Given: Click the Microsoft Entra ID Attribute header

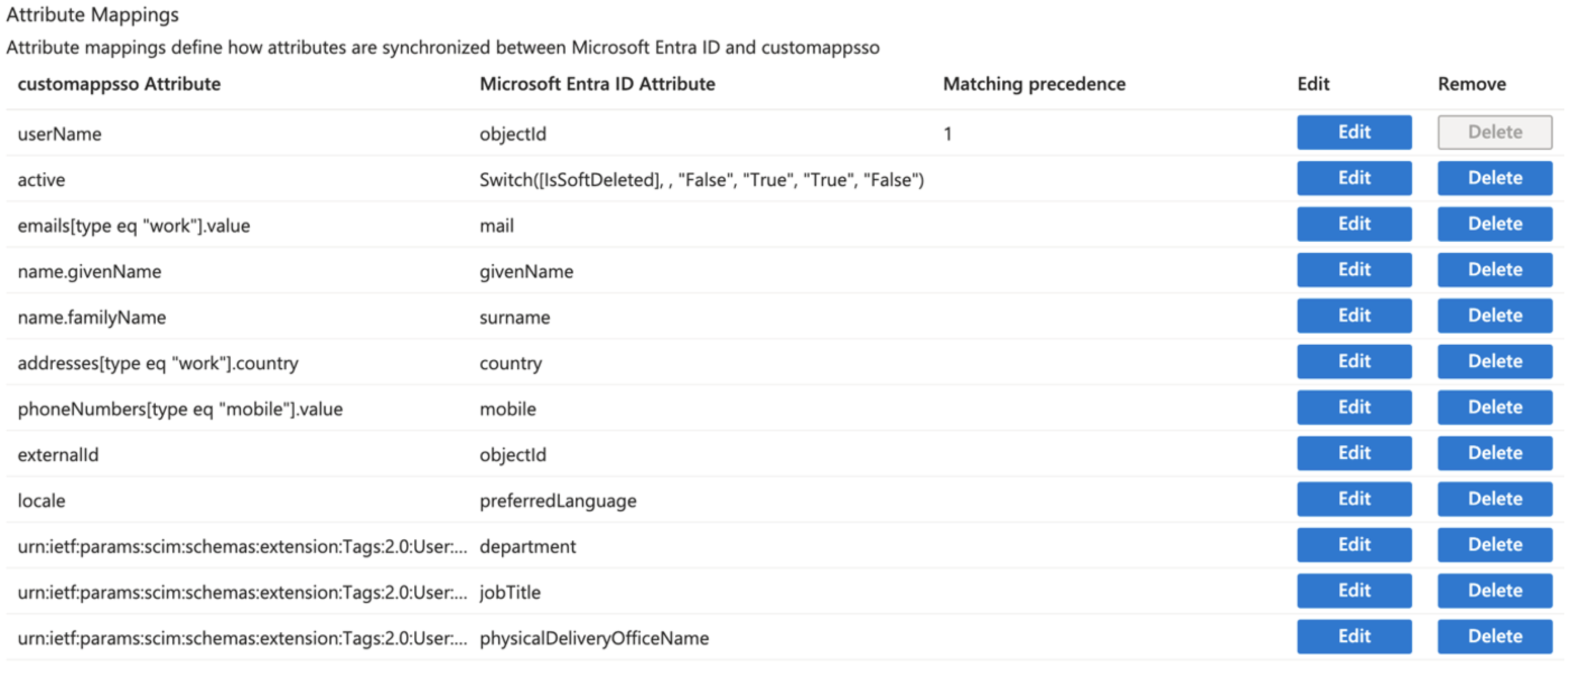Looking at the screenshot, I should click(x=597, y=84).
